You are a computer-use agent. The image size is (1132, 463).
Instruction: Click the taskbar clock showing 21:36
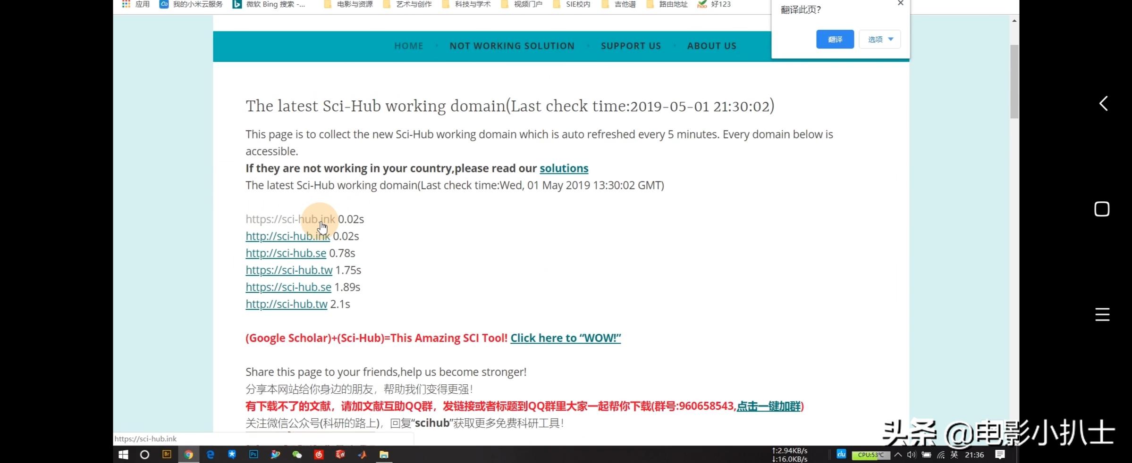(x=974, y=455)
